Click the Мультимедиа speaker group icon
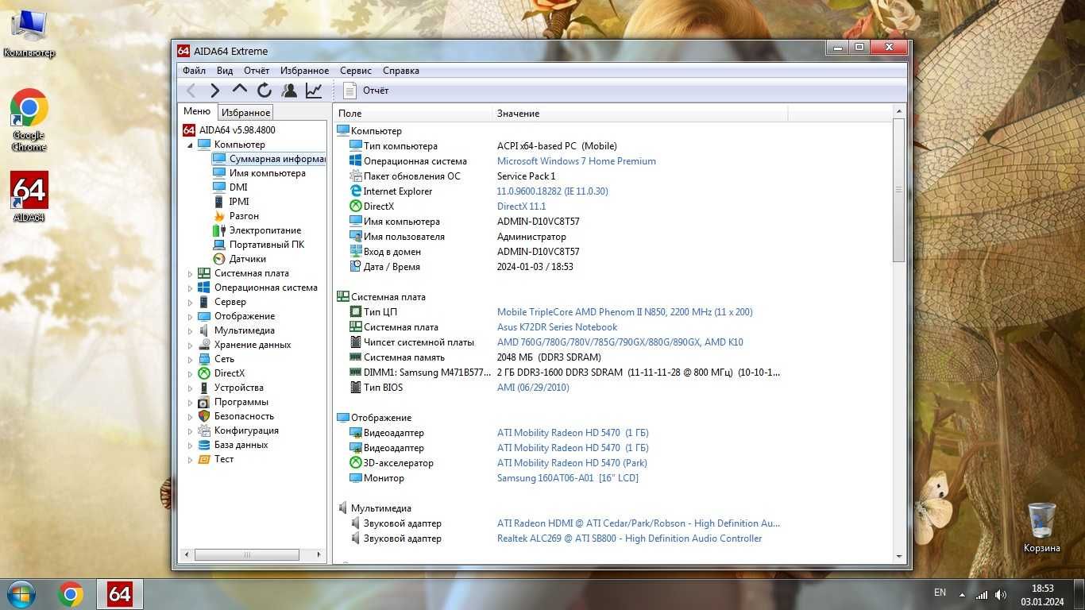This screenshot has height=610, width=1085. click(x=343, y=508)
